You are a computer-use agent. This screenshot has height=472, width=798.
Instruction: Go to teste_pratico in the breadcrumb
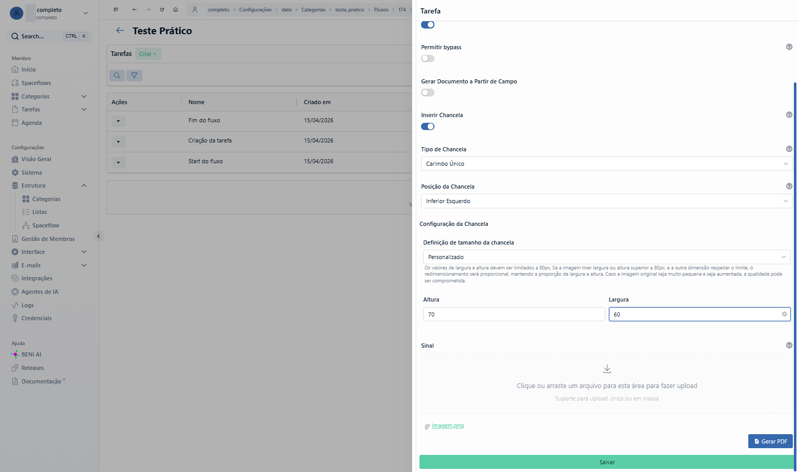350,10
